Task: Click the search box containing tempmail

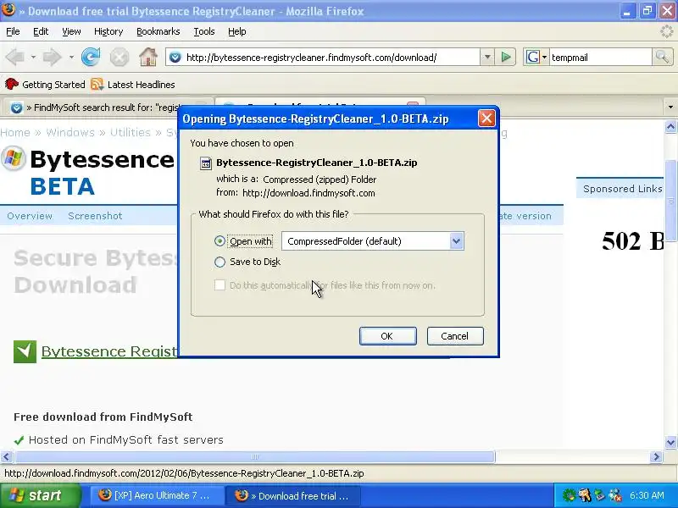Action: coord(600,57)
